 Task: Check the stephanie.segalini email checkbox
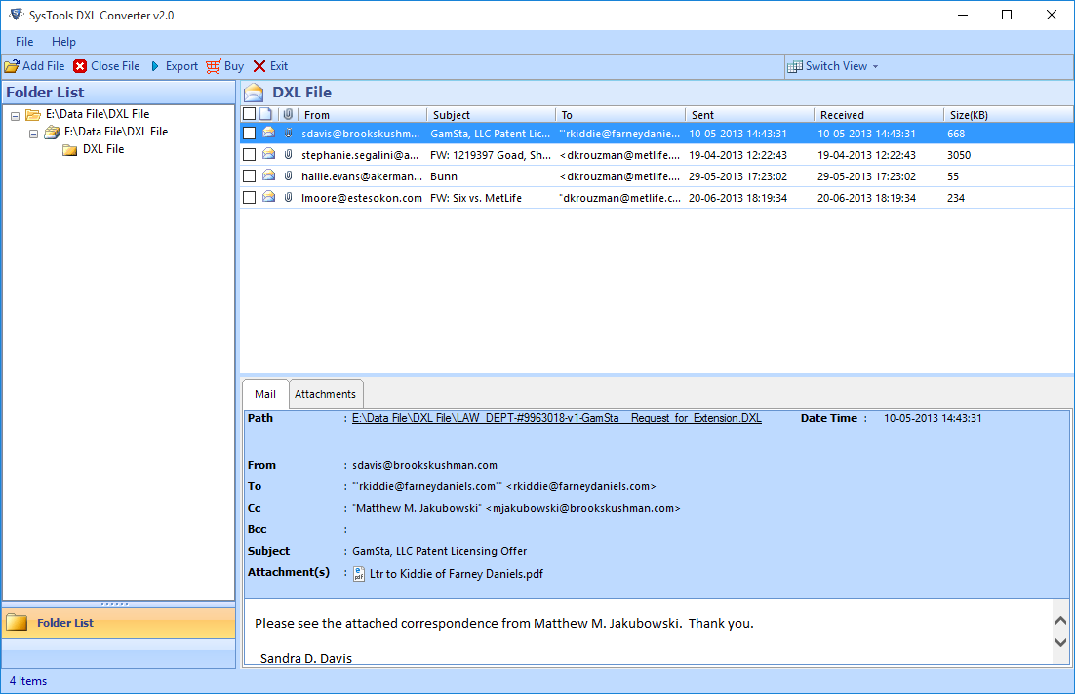click(250, 155)
